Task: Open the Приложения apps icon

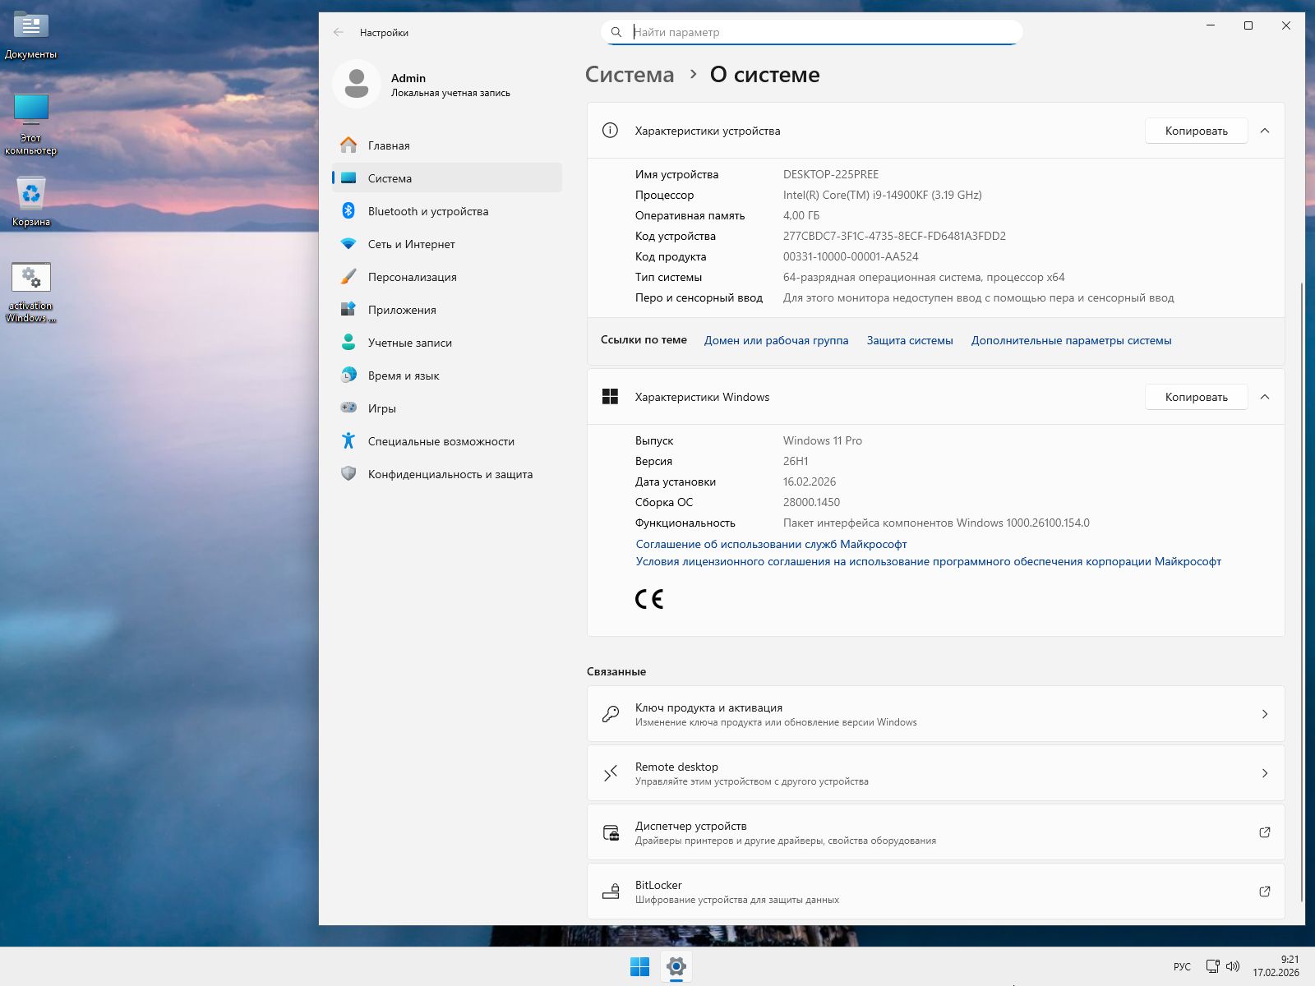Action: click(x=348, y=310)
